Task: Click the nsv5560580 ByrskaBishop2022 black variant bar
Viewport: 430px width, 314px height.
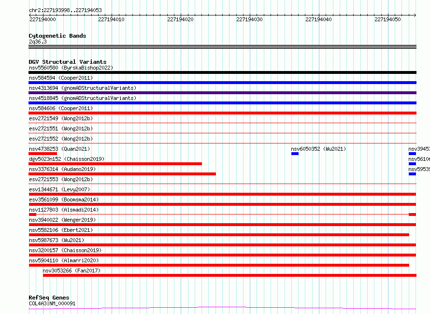Action: click(x=222, y=72)
